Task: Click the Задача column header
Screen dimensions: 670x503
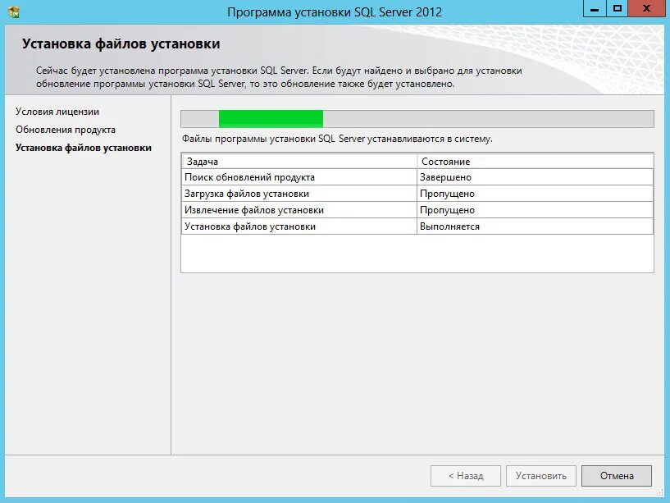Action: [299, 162]
